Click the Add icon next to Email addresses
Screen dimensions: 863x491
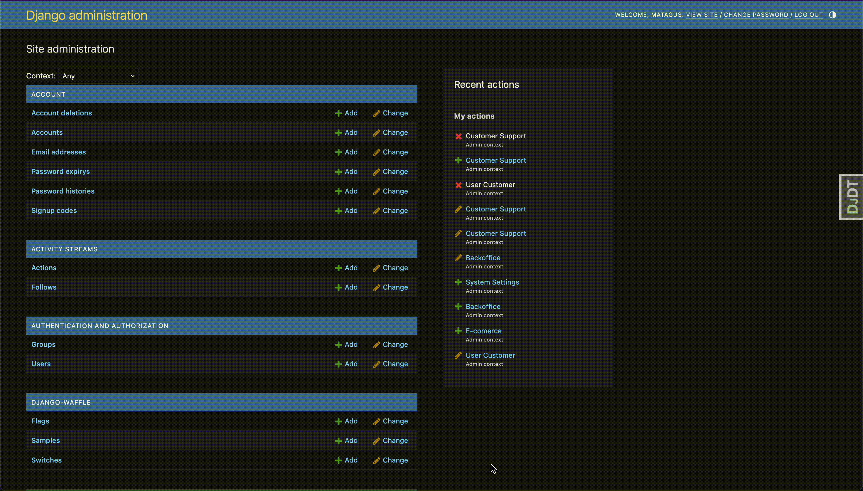[338, 152]
